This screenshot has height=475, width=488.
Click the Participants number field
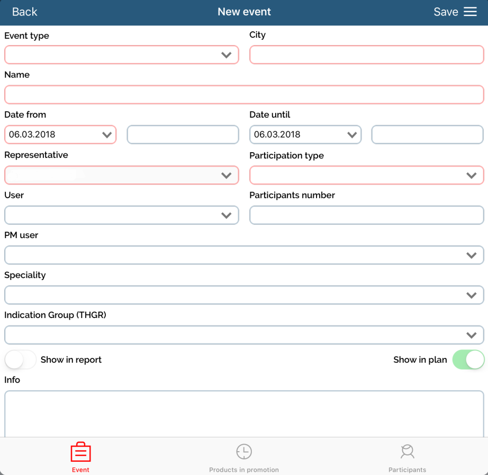pos(366,215)
